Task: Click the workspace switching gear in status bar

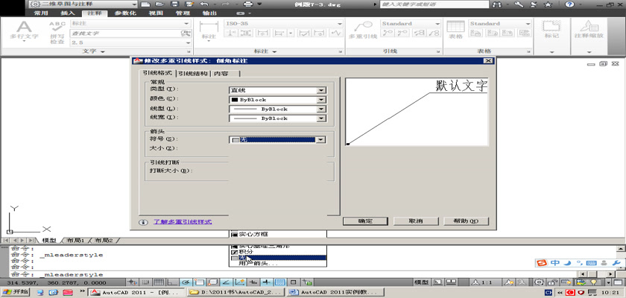Action: [x=540, y=282]
